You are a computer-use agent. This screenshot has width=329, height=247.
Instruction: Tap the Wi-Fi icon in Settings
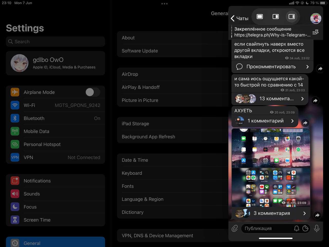(x=15, y=105)
